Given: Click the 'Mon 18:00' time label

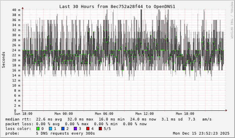Looking at the screenshot, I should click(185, 114).
